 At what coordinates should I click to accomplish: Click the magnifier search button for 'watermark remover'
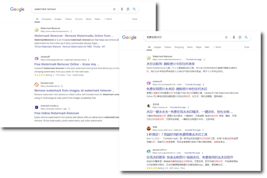pos(134,9)
